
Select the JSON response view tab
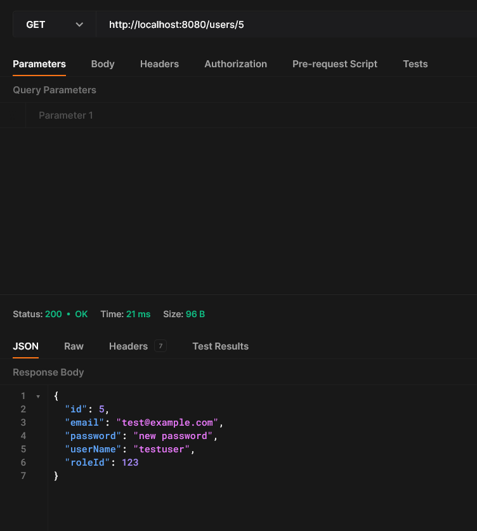click(25, 346)
